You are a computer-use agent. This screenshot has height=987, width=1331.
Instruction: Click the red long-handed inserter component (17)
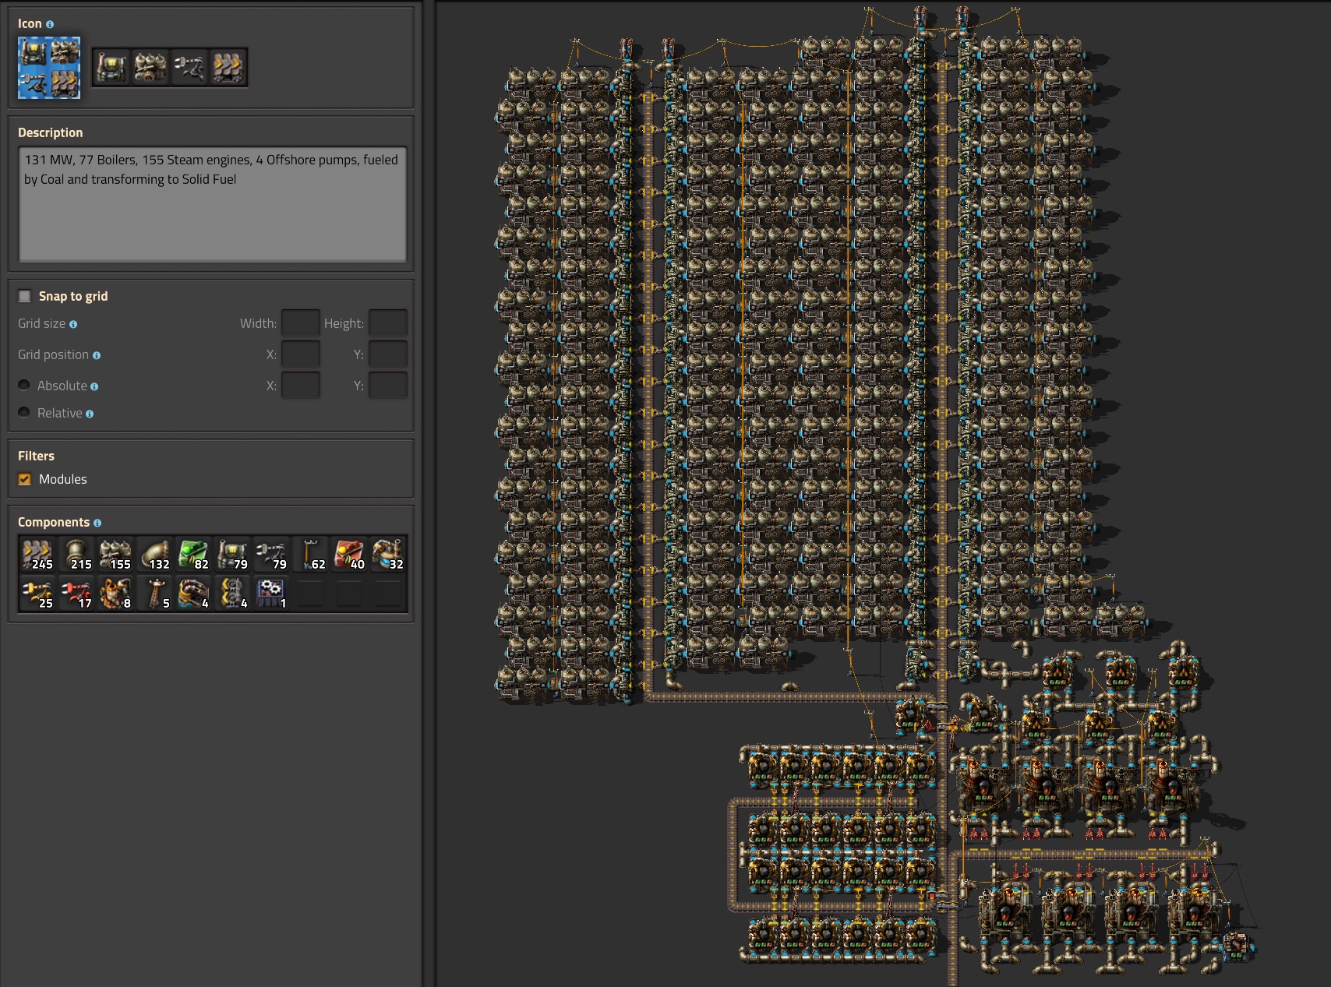point(76,593)
